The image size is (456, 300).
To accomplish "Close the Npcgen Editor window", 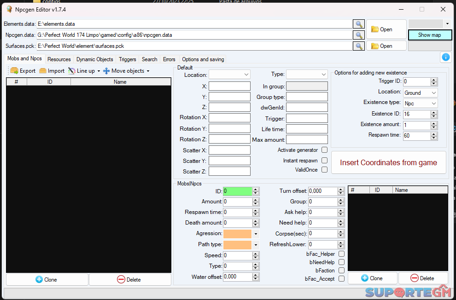I will click(x=443, y=10).
